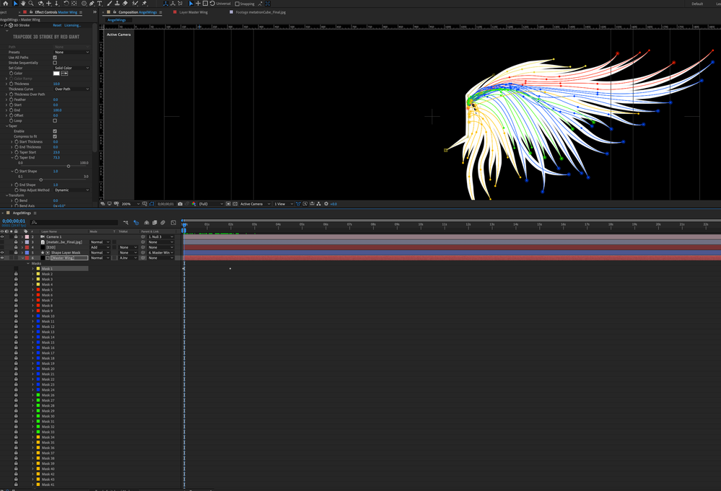Open the Footage metatronCube_Final.jpg tab
721x491 pixels.
(x=261, y=12)
